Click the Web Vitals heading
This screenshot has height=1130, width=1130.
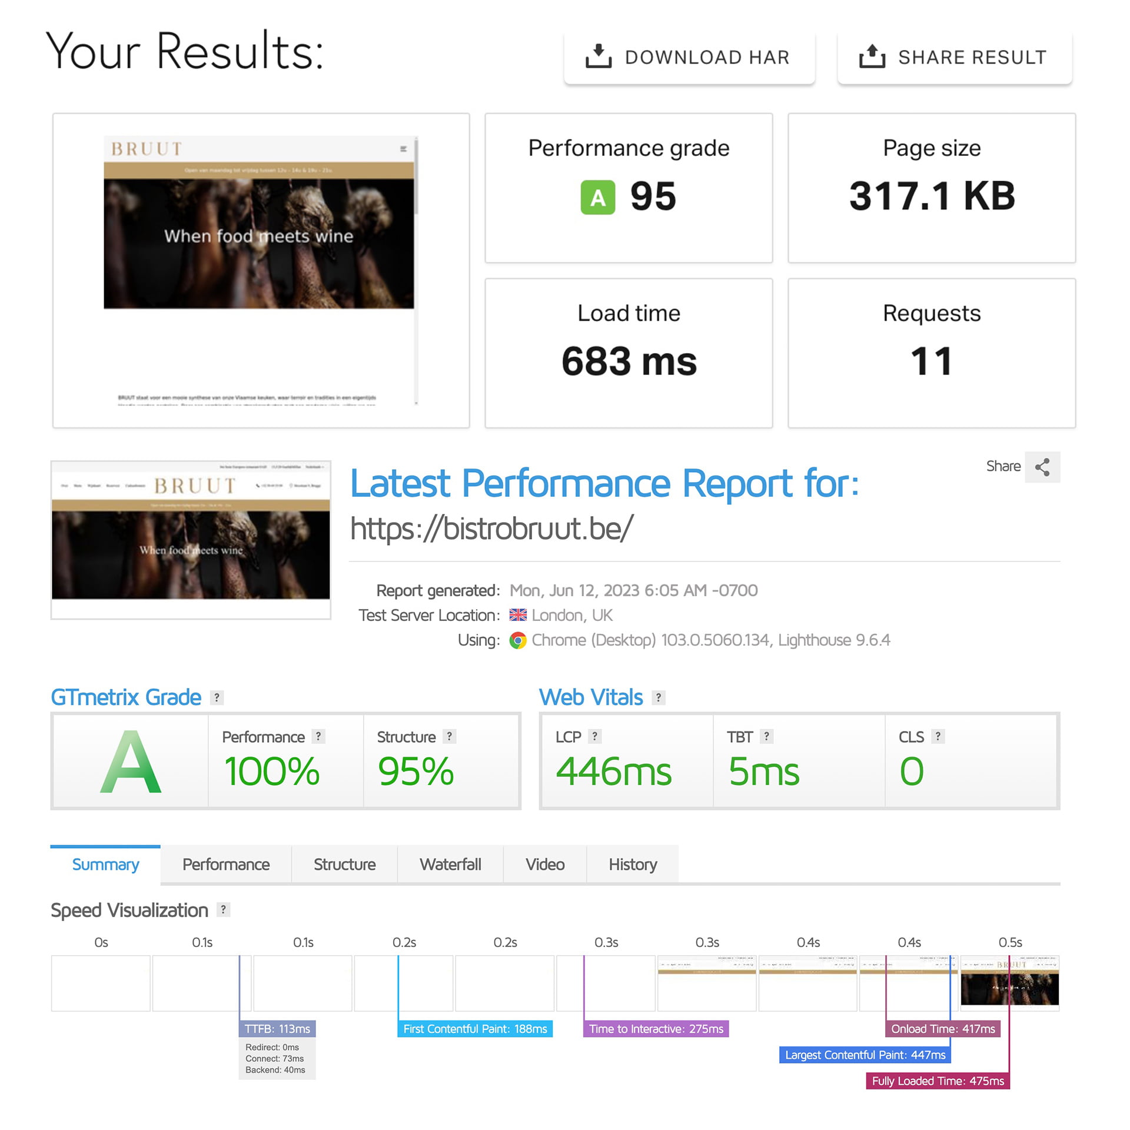[x=591, y=697]
